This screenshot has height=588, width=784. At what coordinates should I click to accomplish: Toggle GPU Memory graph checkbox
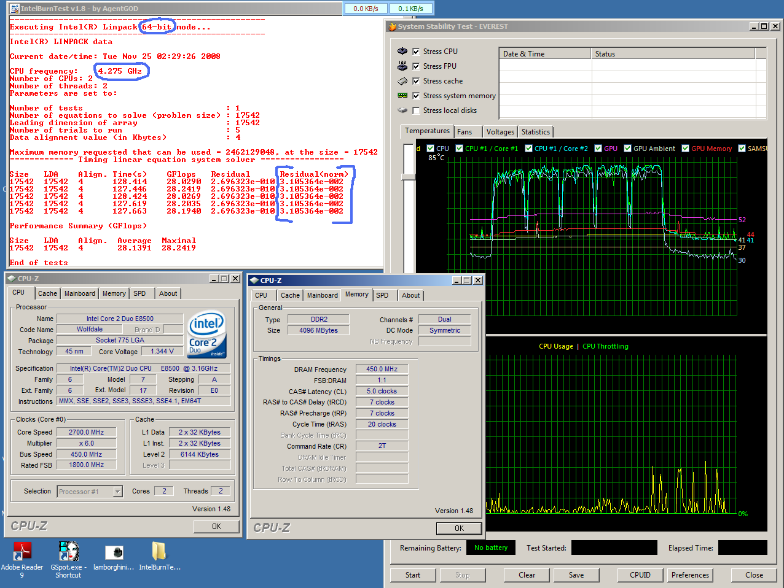pyautogui.click(x=685, y=149)
